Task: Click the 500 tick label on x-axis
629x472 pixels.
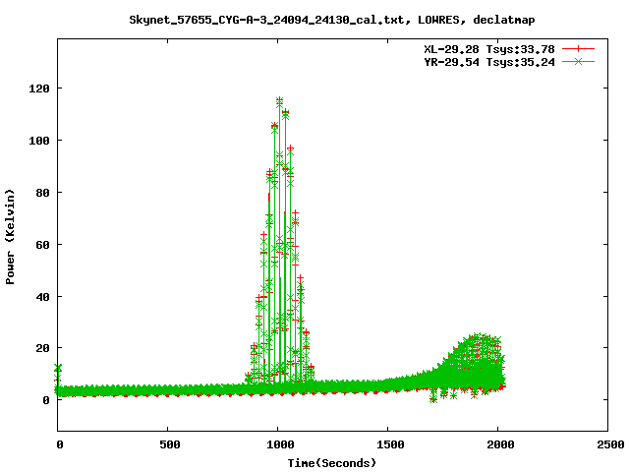Action: [168, 444]
